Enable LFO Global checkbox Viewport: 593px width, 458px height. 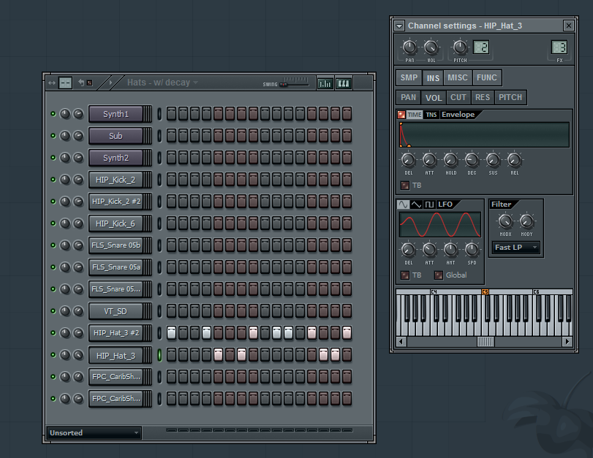[x=438, y=275]
